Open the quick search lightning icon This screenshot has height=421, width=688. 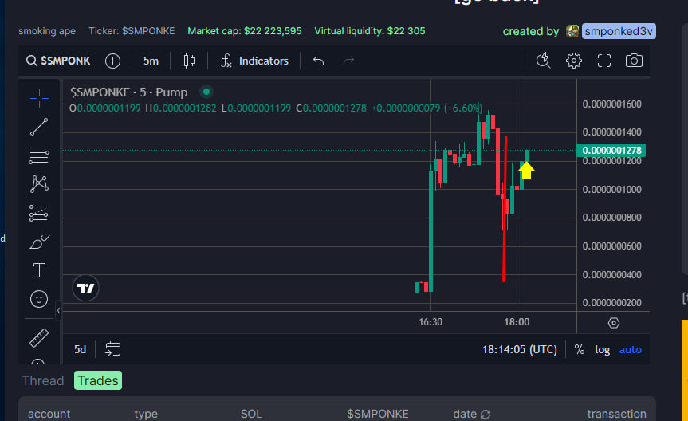click(x=544, y=61)
